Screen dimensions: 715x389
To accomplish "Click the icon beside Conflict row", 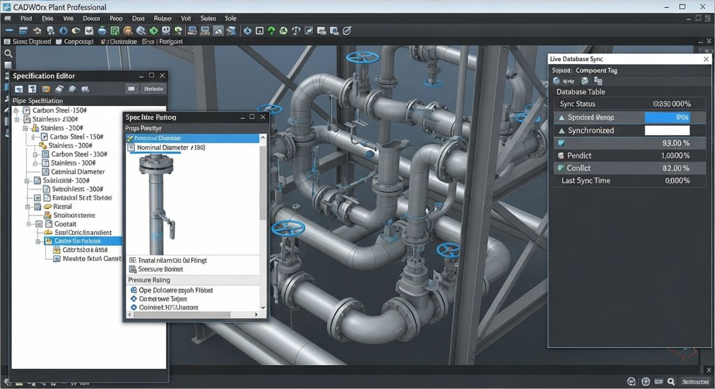I will point(561,168).
